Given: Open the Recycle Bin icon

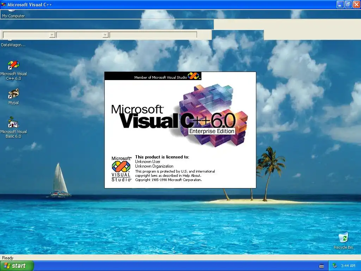Looking at the screenshot, I should (x=343, y=241).
